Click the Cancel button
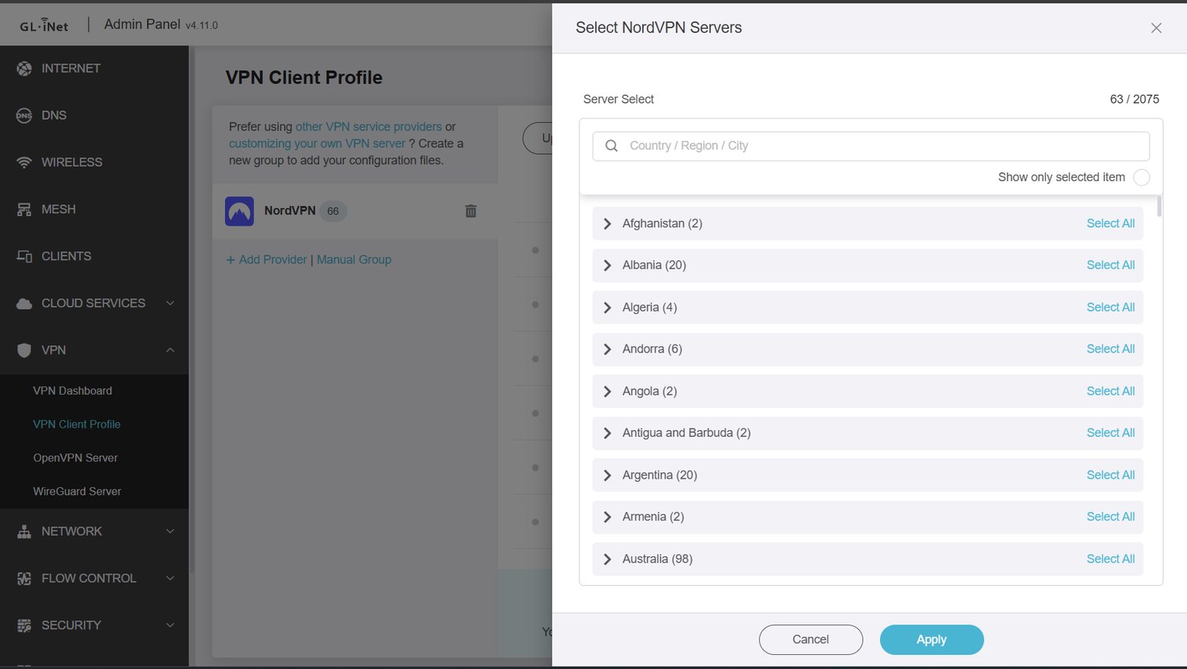 pyautogui.click(x=810, y=639)
